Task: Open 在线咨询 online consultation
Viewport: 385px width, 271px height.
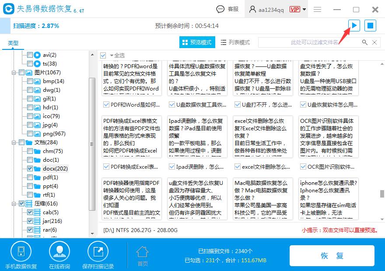Action: (59, 250)
